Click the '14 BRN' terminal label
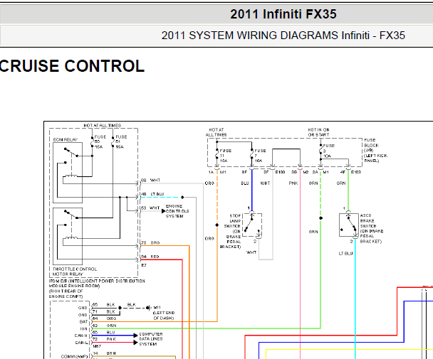Image resolution: width=433 pixels, height=359 pixels. tap(105, 353)
